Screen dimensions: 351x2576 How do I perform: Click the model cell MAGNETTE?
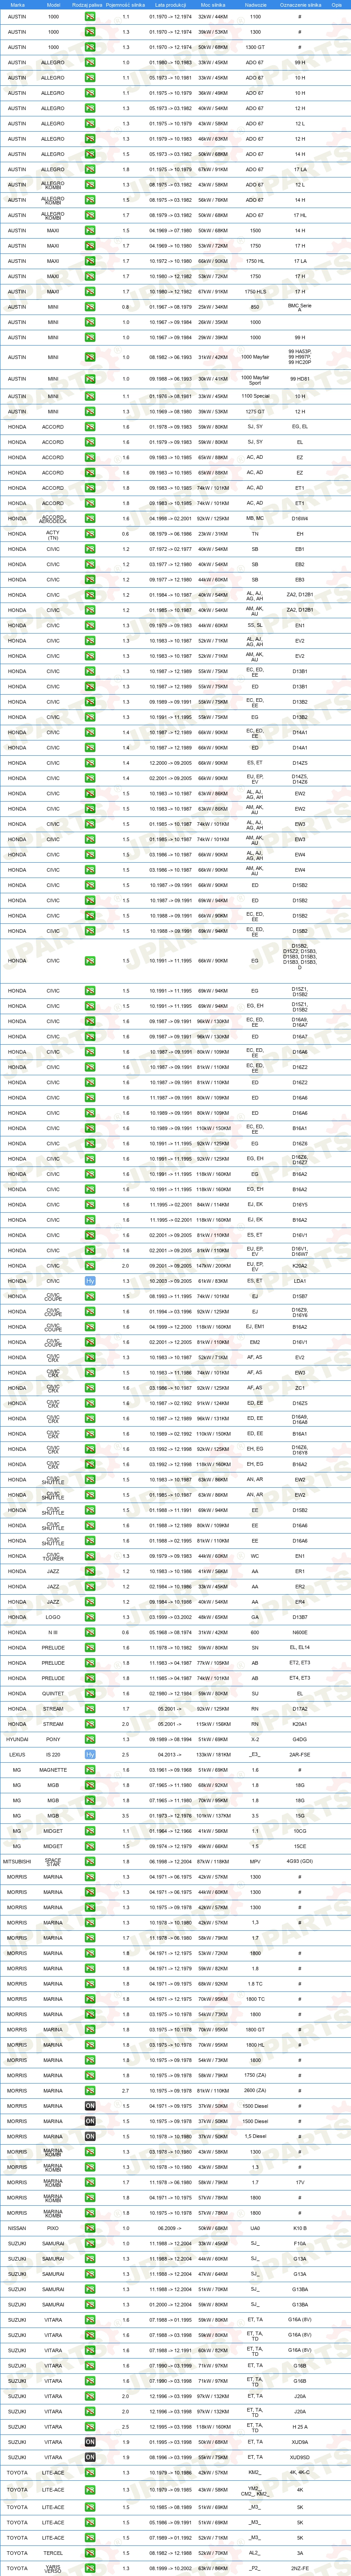pyautogui.click(x=53, y=1770)
